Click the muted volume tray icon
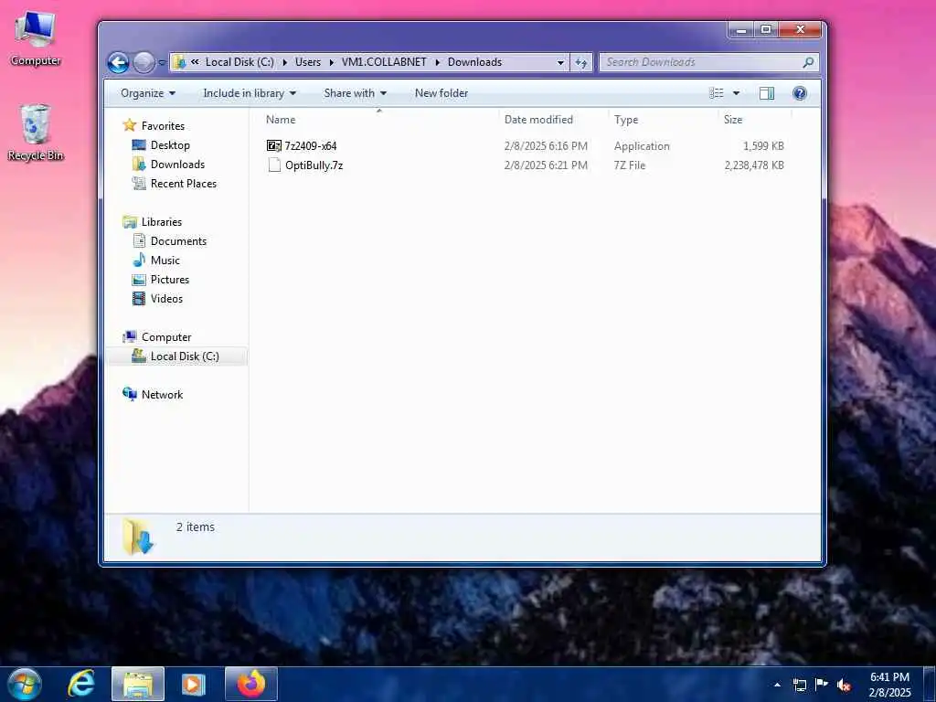The width and height of the screenshot is (936, 702). (x=844, y=685)
